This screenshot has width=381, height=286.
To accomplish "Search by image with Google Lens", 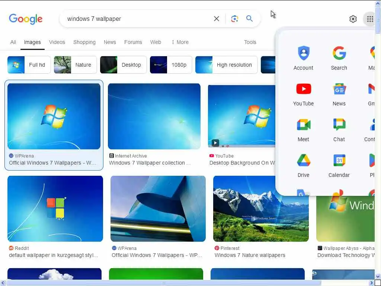I will click(234, 19).
